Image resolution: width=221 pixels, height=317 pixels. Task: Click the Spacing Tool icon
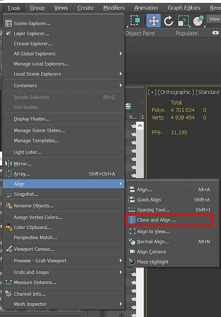coord(132,210)
